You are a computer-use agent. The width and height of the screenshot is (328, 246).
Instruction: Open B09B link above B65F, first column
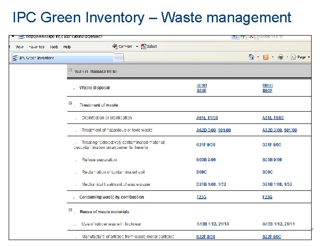202,85
